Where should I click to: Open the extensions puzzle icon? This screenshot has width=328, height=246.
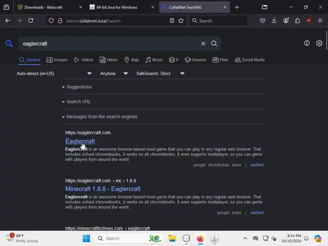pos(297,20)
